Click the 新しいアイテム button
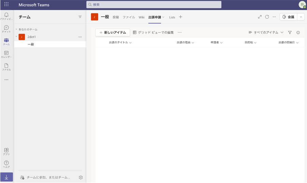 [x=113, y=32]
